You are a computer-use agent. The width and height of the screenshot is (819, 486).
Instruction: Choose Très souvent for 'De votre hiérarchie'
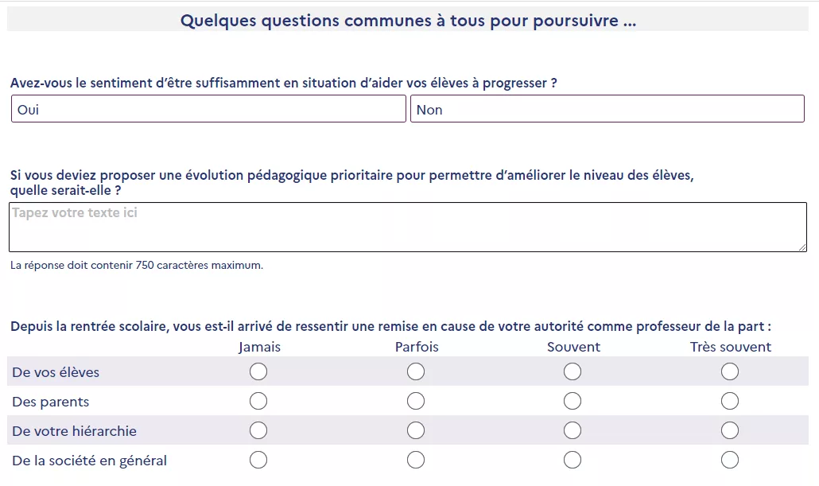point(730,430)
